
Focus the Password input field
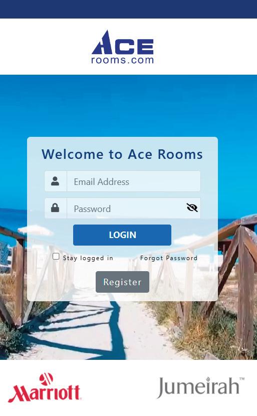tap(127, 209)
